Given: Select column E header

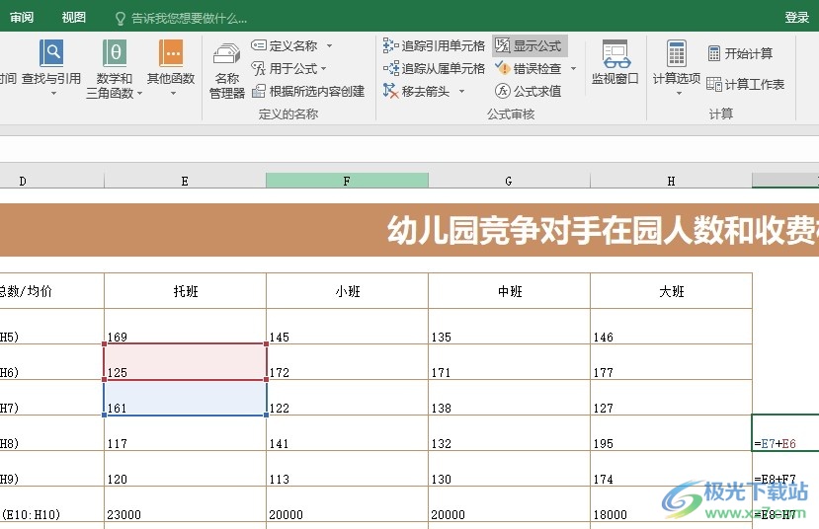Looking at the screenshot, I should click(x=185, y=181).
